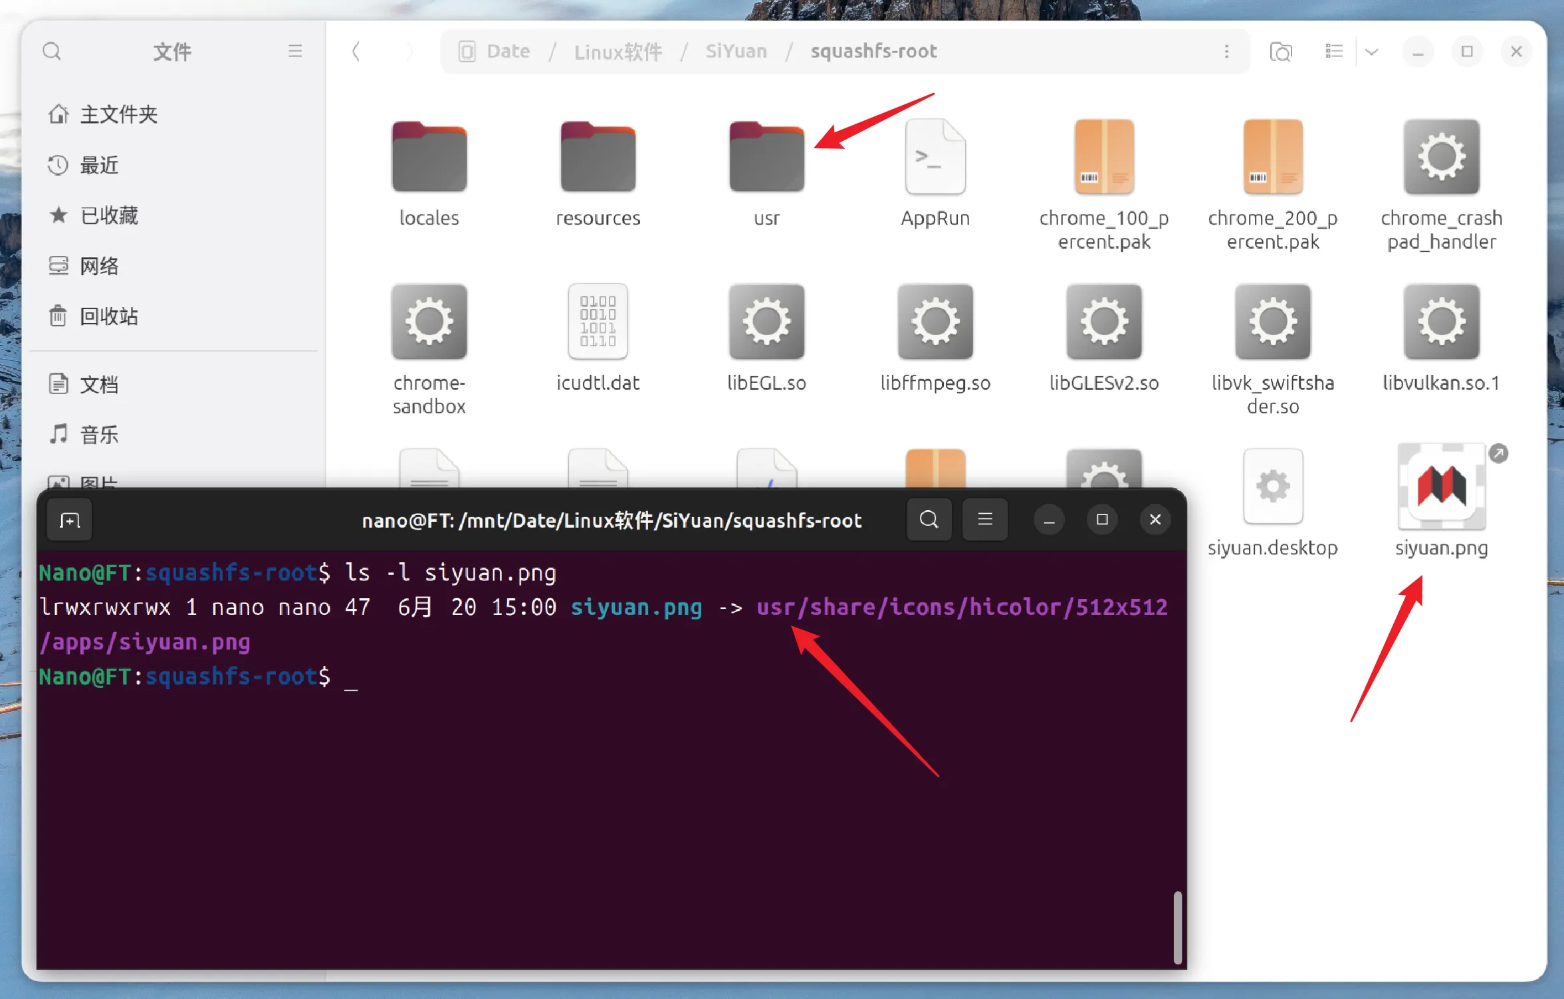Navigate to Date in path bar
This screenshot has height=999, width=1564.
pos(508,51)
